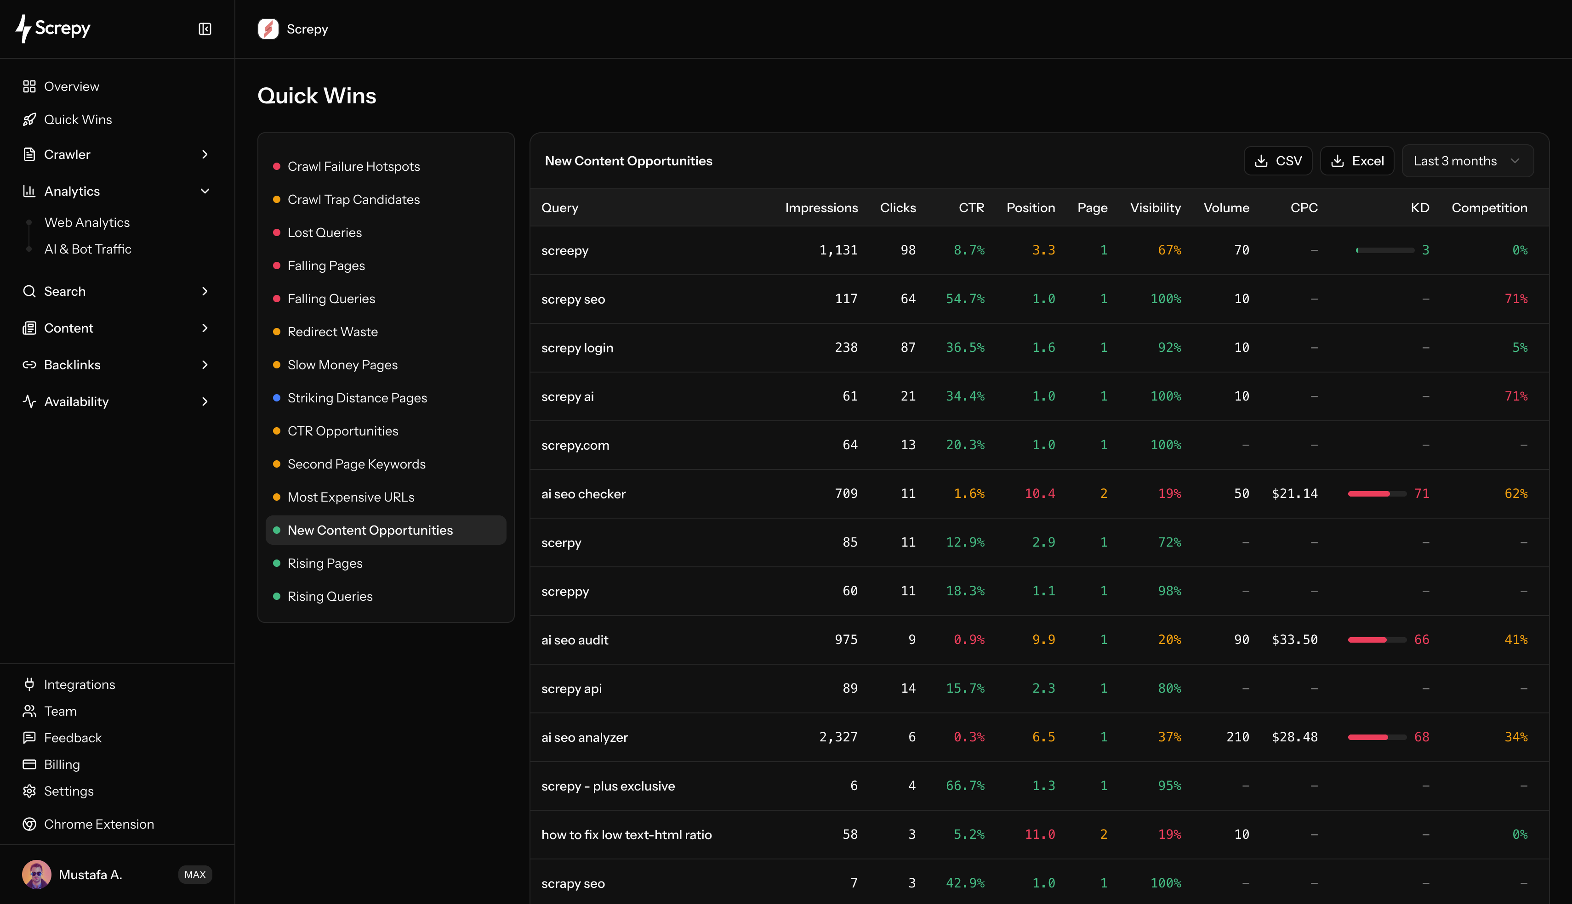Select Striking Distance Pages report
This screenshot has height=904, width=1572.
(x=386, y=397)
